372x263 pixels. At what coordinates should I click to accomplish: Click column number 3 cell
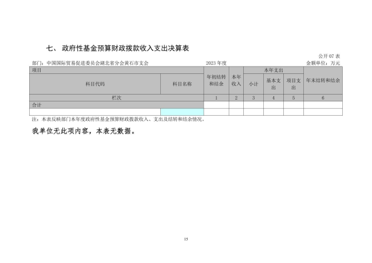[x=254, y=97]
